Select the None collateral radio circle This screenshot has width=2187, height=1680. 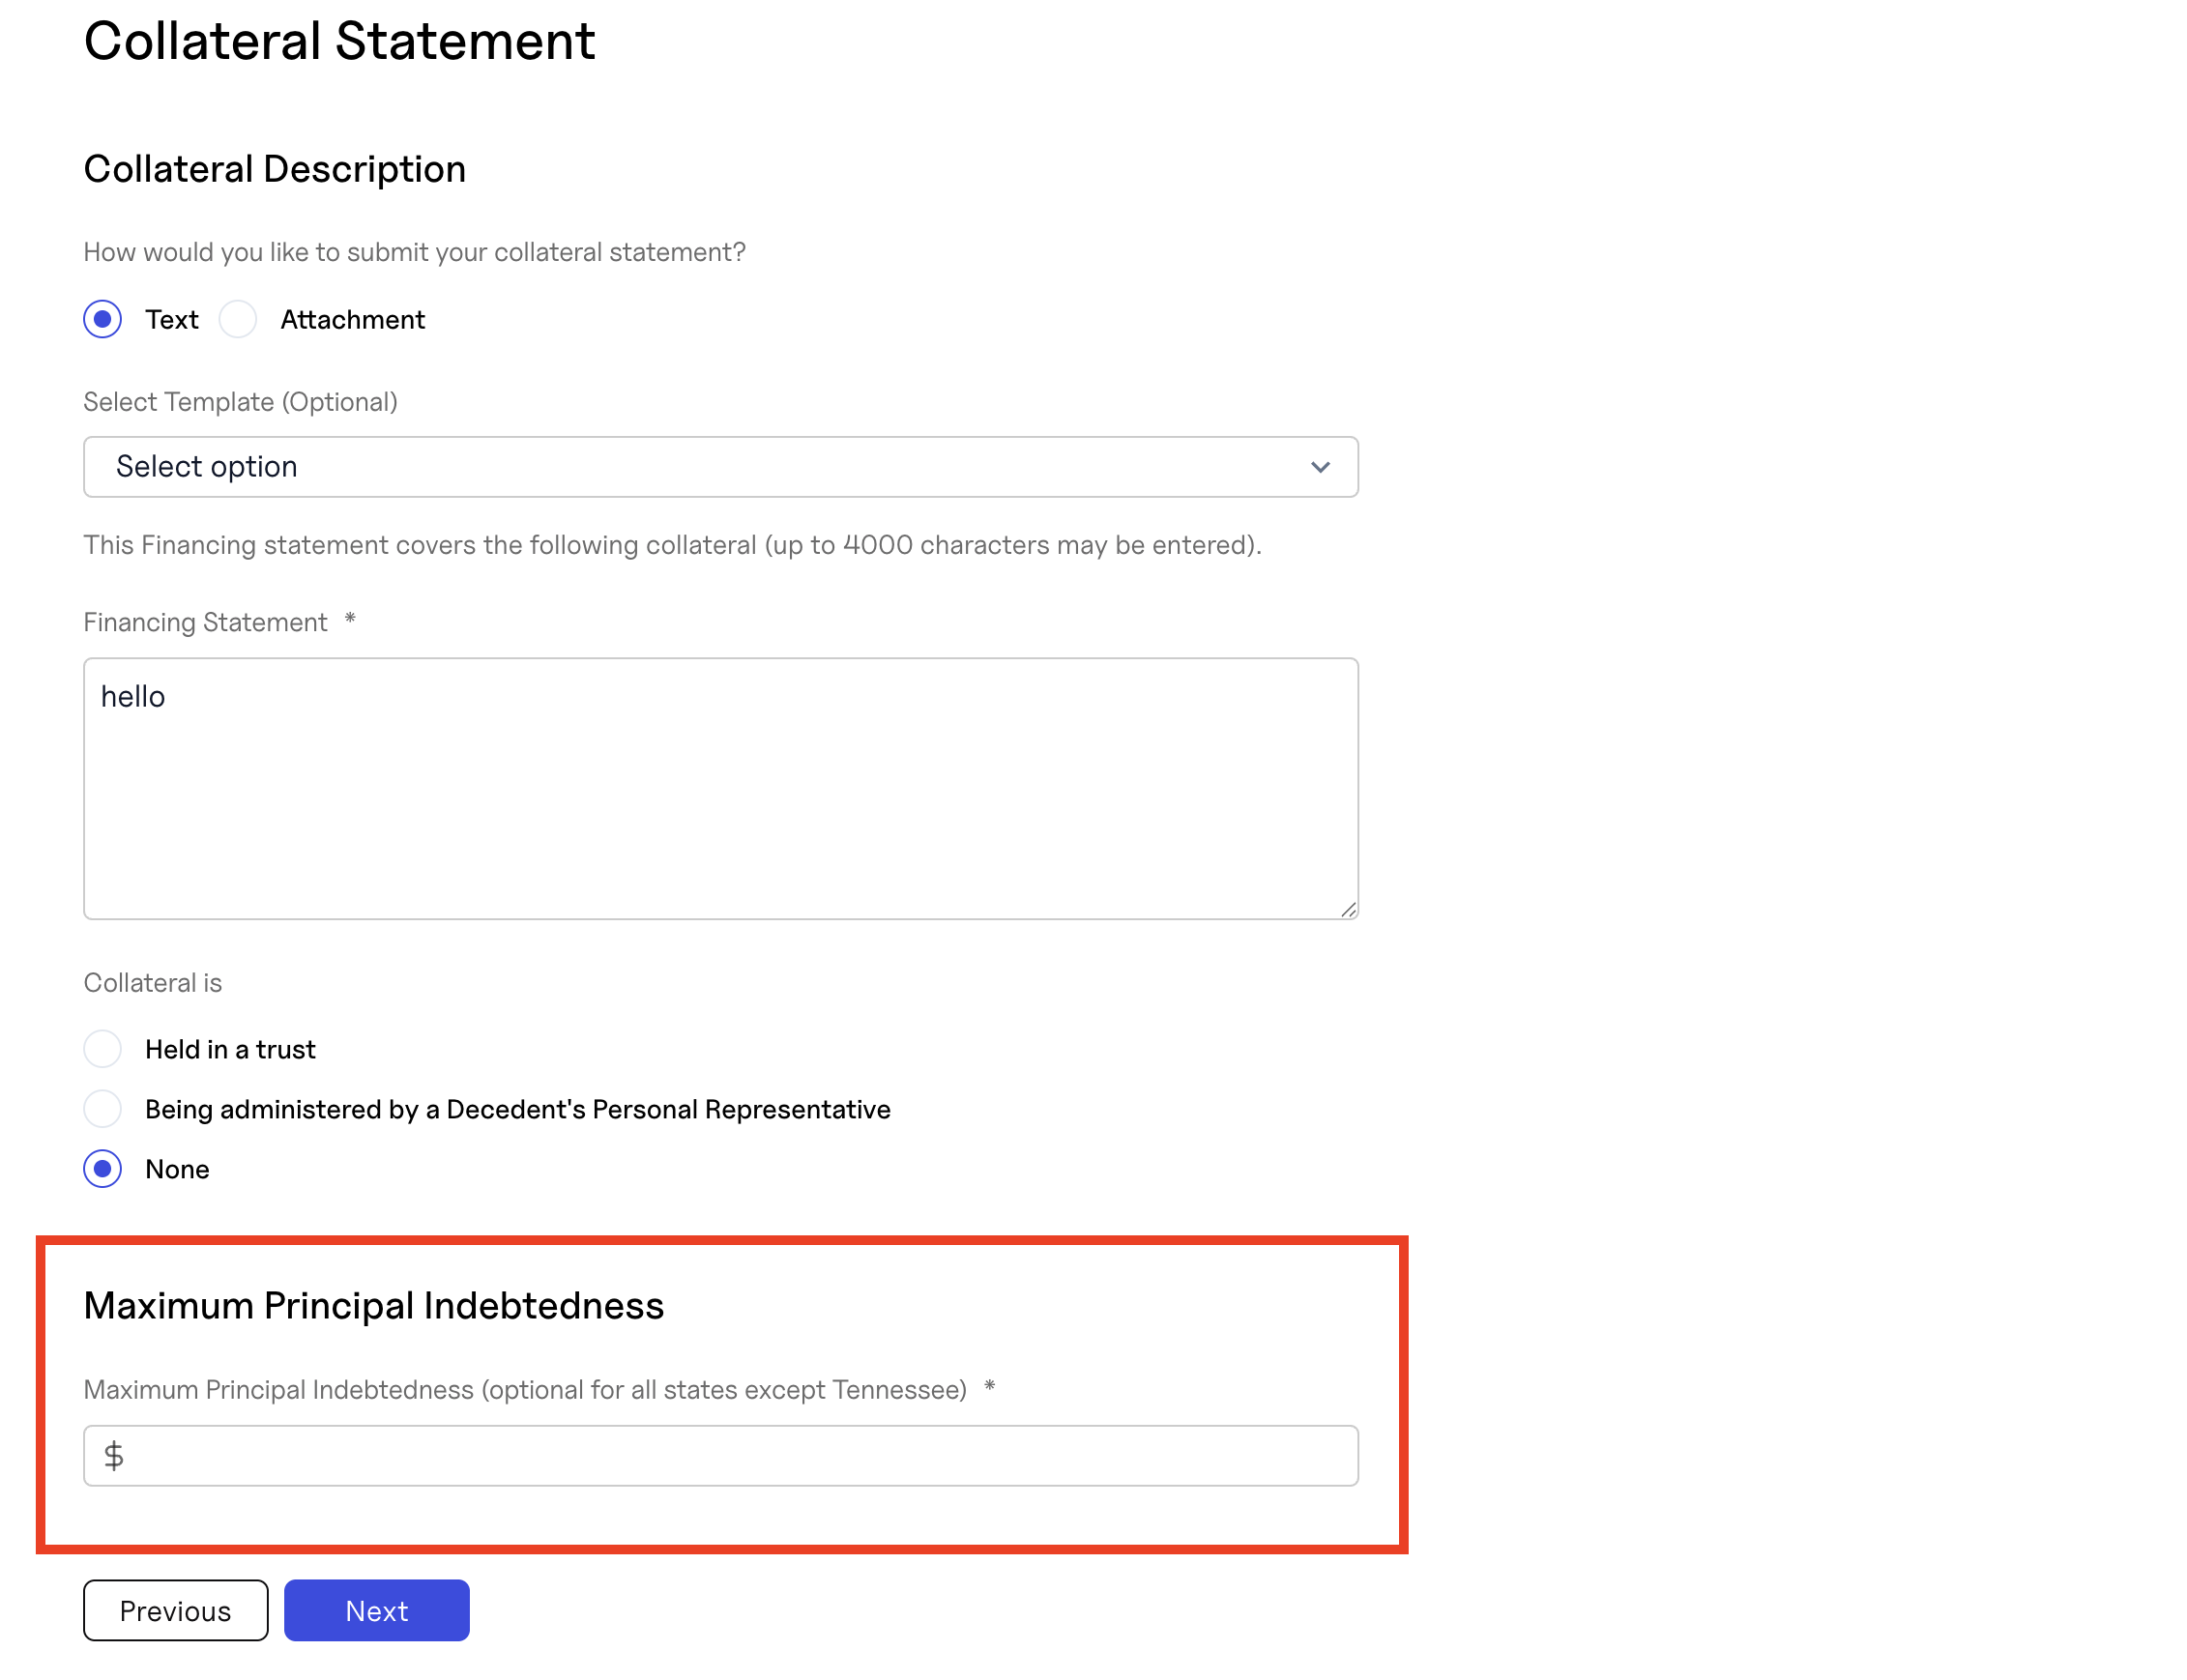[102, 1169]
